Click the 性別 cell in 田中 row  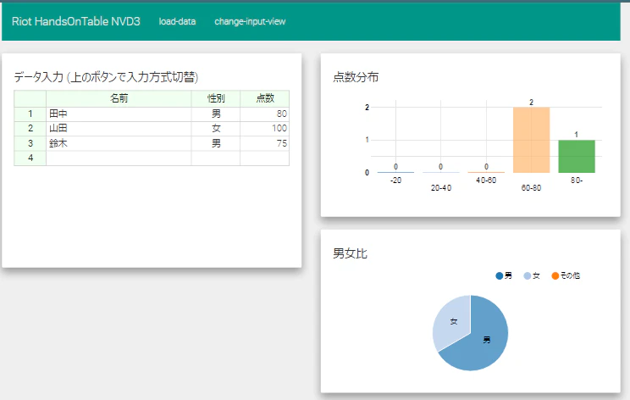tap(216, 114)
